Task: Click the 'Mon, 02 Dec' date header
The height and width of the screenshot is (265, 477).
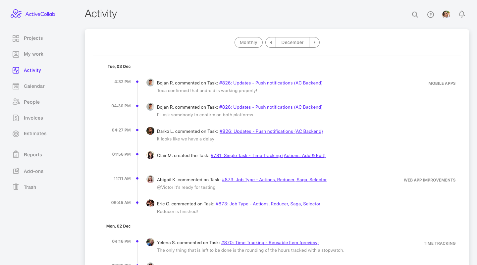Action: click(x=118, y=226)
